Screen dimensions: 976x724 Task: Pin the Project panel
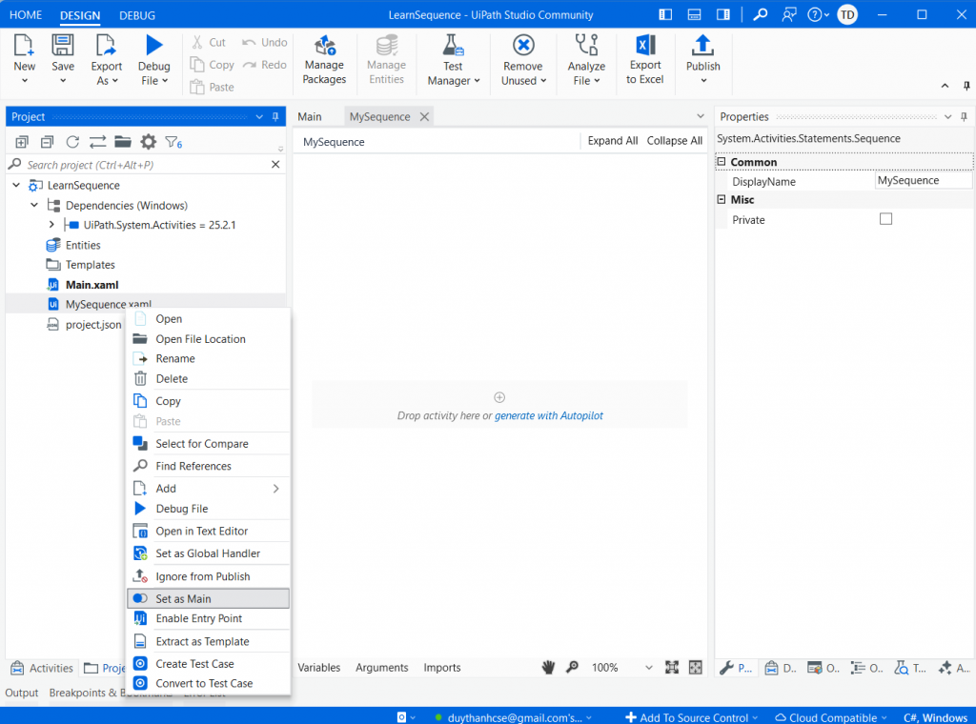[275, 116]
